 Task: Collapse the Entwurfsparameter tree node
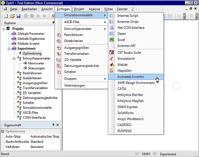click(14, 59)
